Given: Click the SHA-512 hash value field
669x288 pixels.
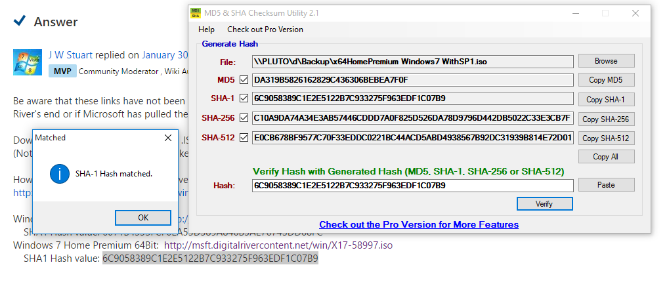Looking at the screenshot, I should (412, 138).
